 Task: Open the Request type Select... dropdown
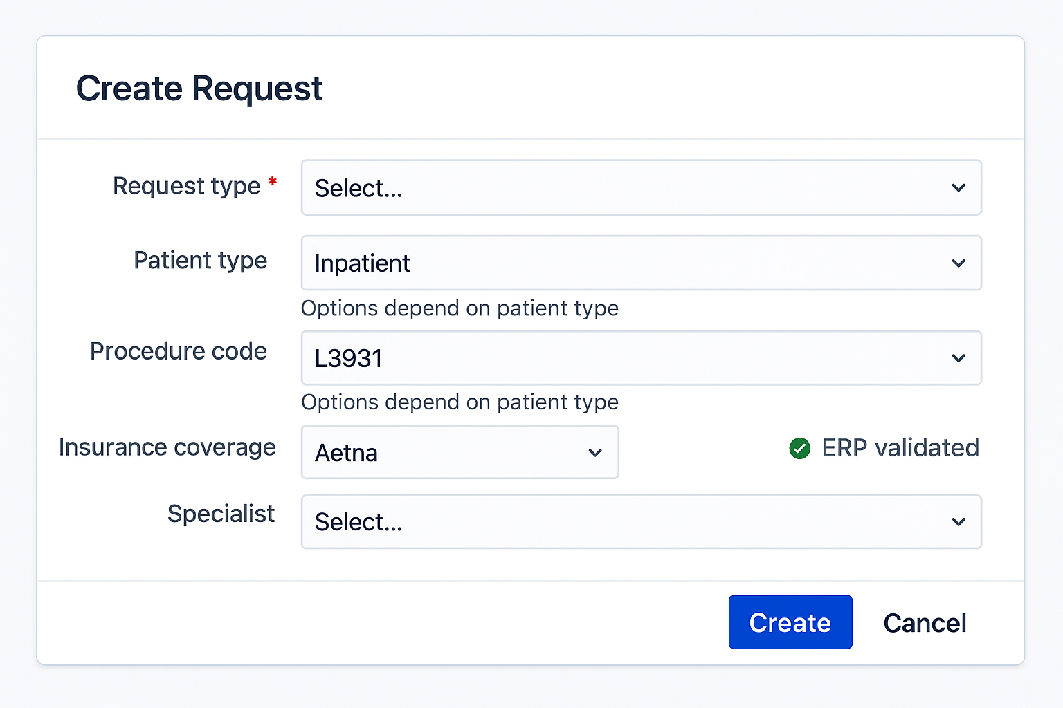coord(623,187)
